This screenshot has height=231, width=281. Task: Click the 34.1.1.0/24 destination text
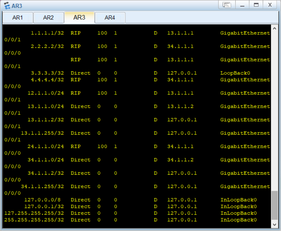(x=46, y=160)
